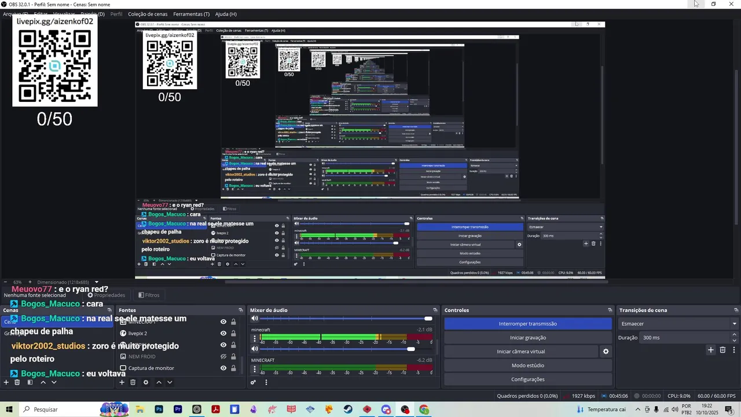Enable Modo estúdio
Viewport: 741px width, 417px height.
click(x=528, y=365)
